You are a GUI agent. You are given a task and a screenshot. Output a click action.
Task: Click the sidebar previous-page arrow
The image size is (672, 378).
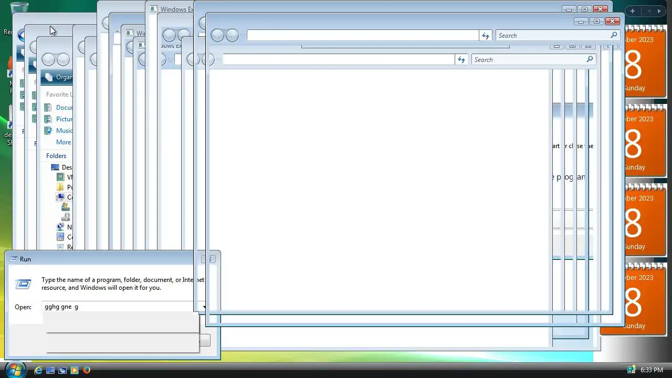coord(649,11)
